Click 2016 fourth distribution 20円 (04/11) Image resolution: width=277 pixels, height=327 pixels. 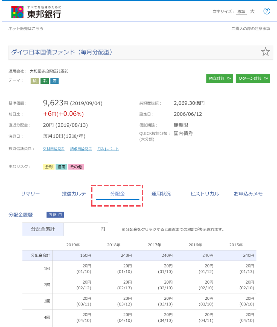(206, 317)
